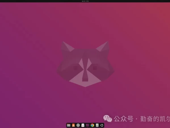Open the Trash icon in dock

click(x=97, y=125)
